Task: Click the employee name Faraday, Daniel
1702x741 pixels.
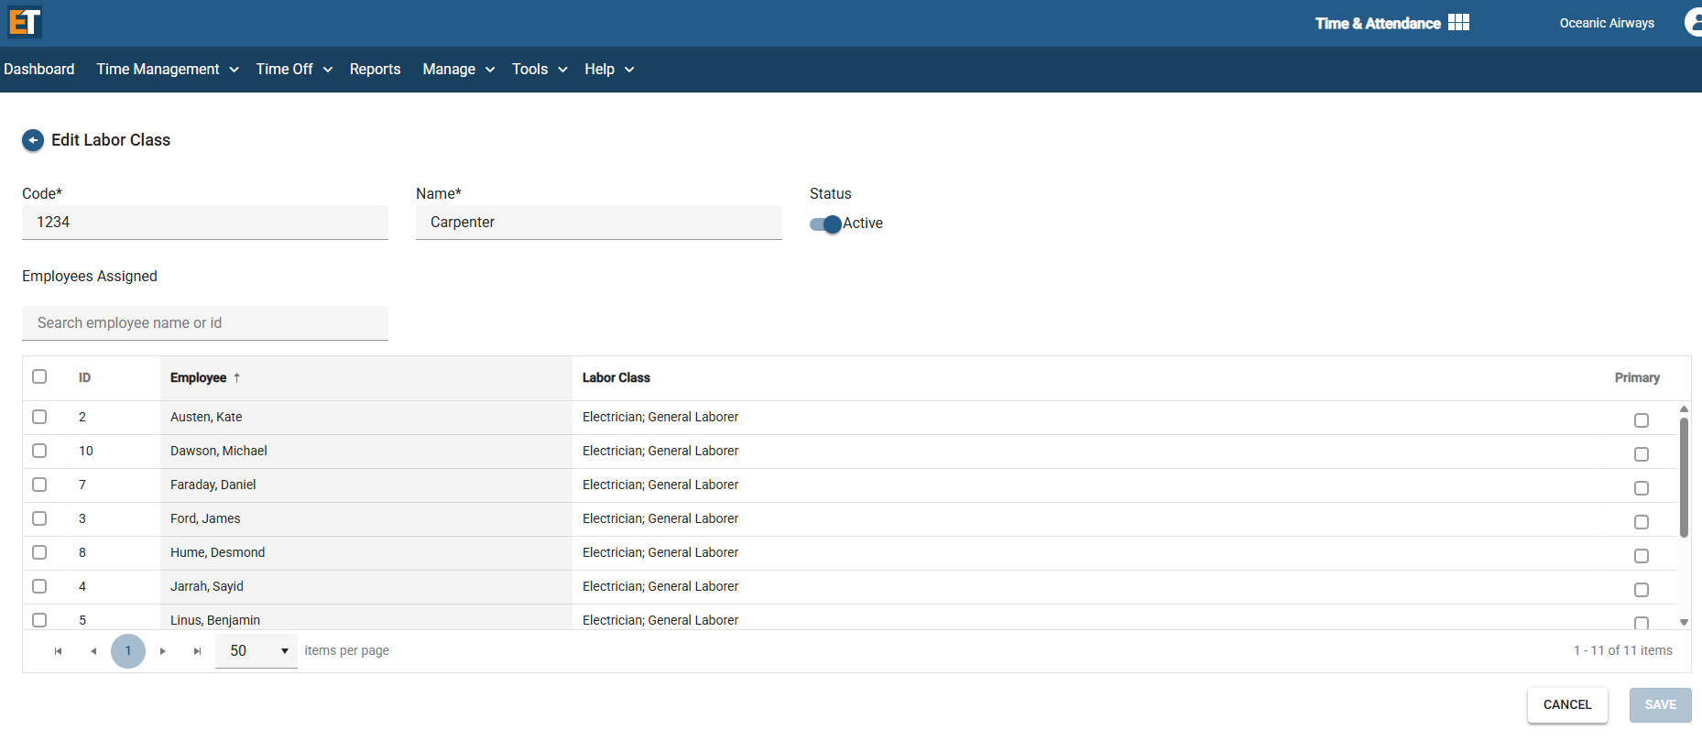Action: coord(213,485)
